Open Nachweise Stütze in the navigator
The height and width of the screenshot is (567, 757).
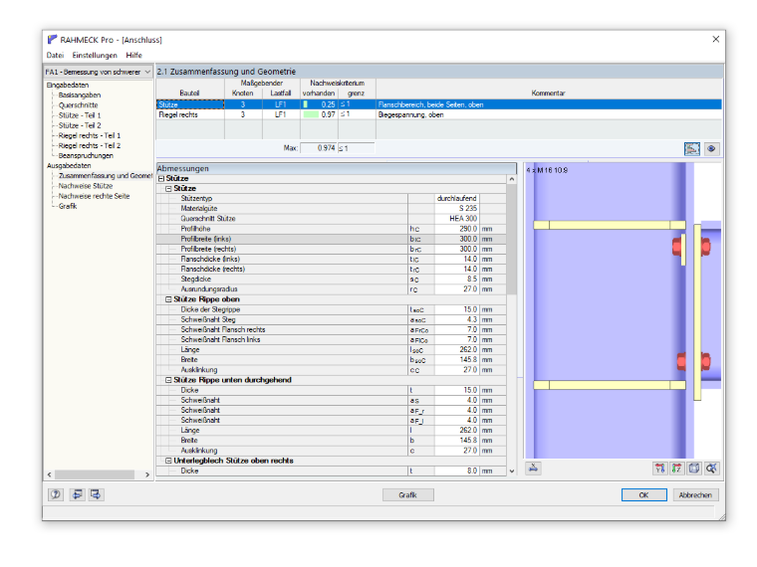pos(86,186)
